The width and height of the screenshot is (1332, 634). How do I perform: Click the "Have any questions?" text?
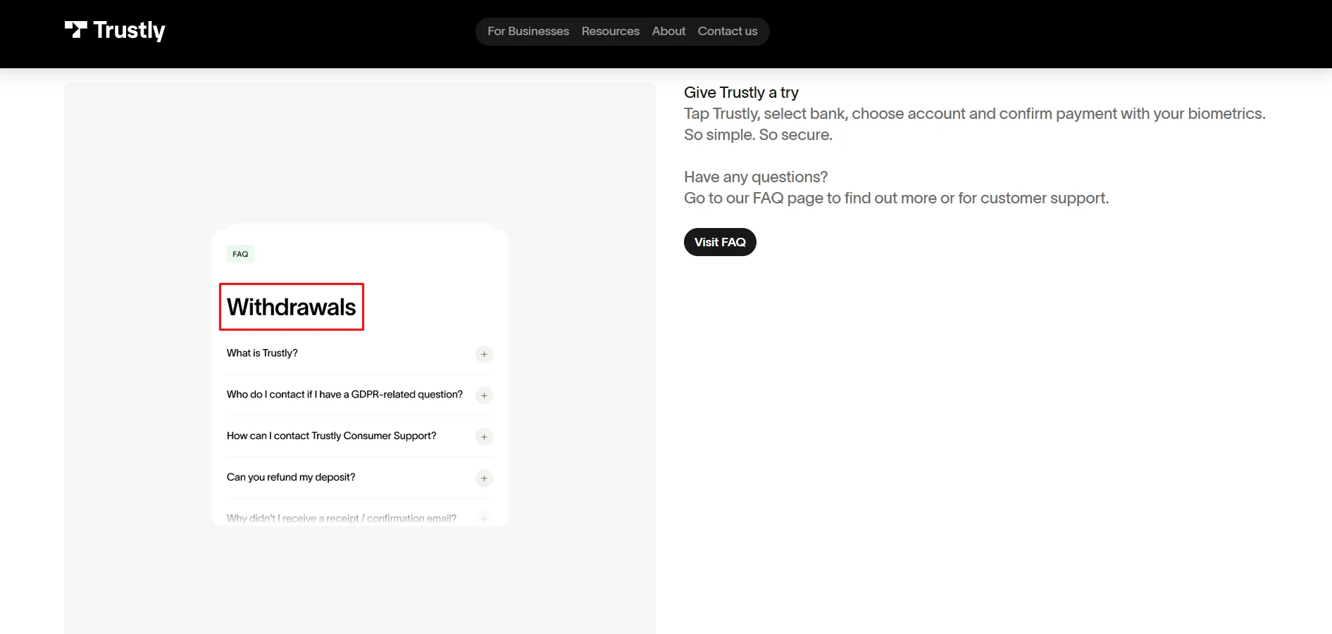[x=756, y=177]
